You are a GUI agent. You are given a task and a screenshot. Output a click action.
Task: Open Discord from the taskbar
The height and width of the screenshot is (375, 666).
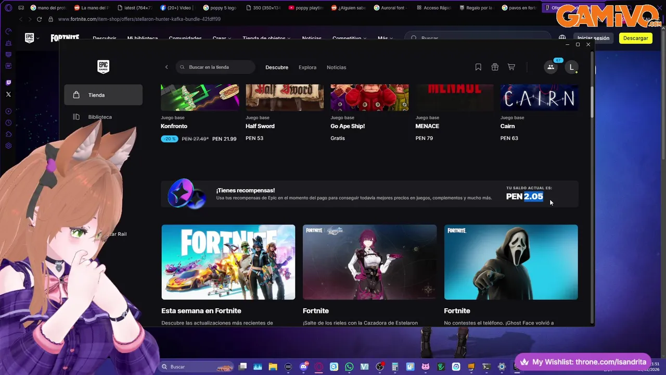303,367
